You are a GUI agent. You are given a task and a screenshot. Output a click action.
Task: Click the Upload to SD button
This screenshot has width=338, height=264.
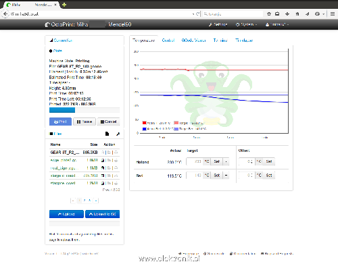102,214
